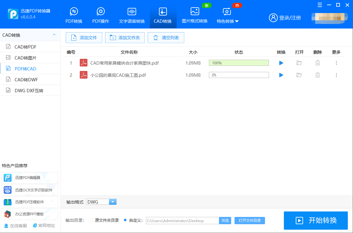Delete the CAD常用家具模块 file row
353x233 pixels.
tap(317, 63)
